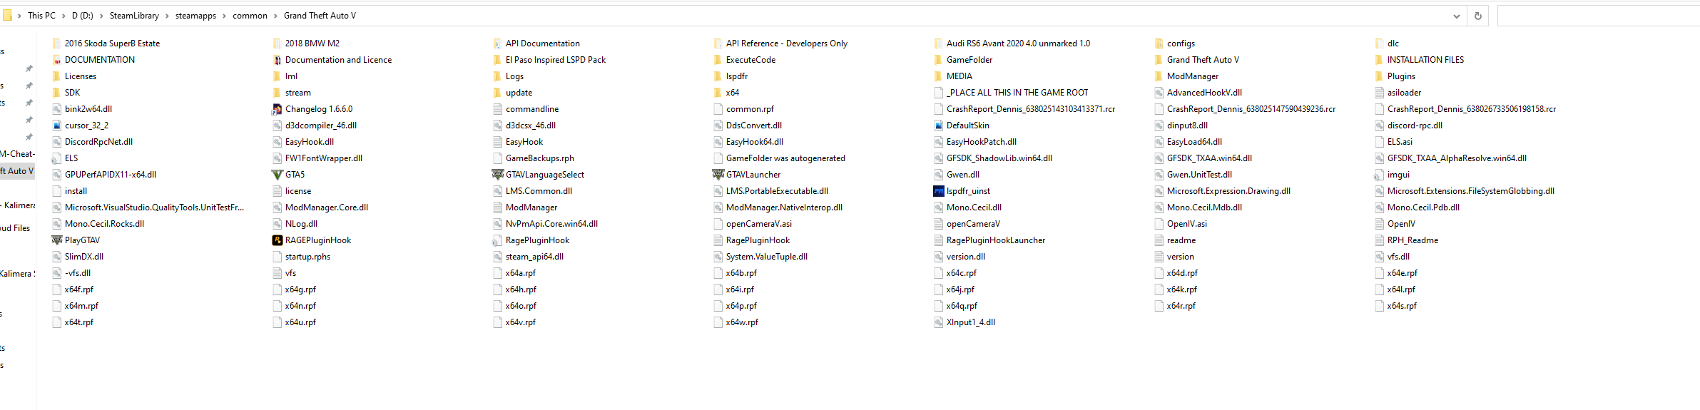Go to D (D:) drive in breadcrumb
The width and height of the screenshot is (1700, 410).
[83, 16]
